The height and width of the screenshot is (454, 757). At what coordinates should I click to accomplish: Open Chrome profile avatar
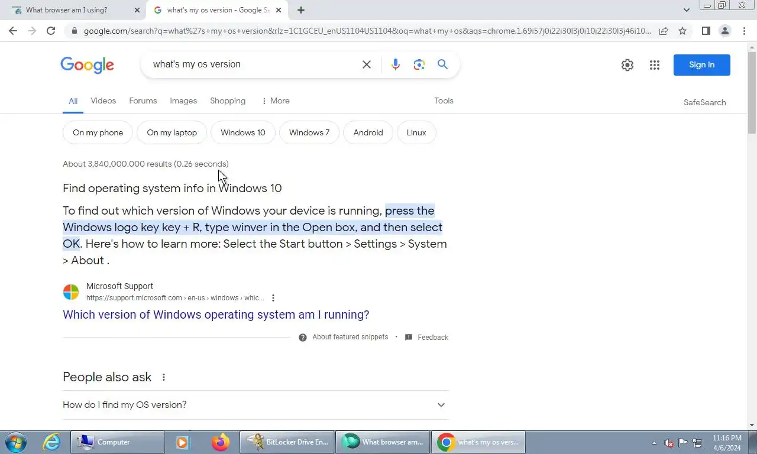pos(724,31)
